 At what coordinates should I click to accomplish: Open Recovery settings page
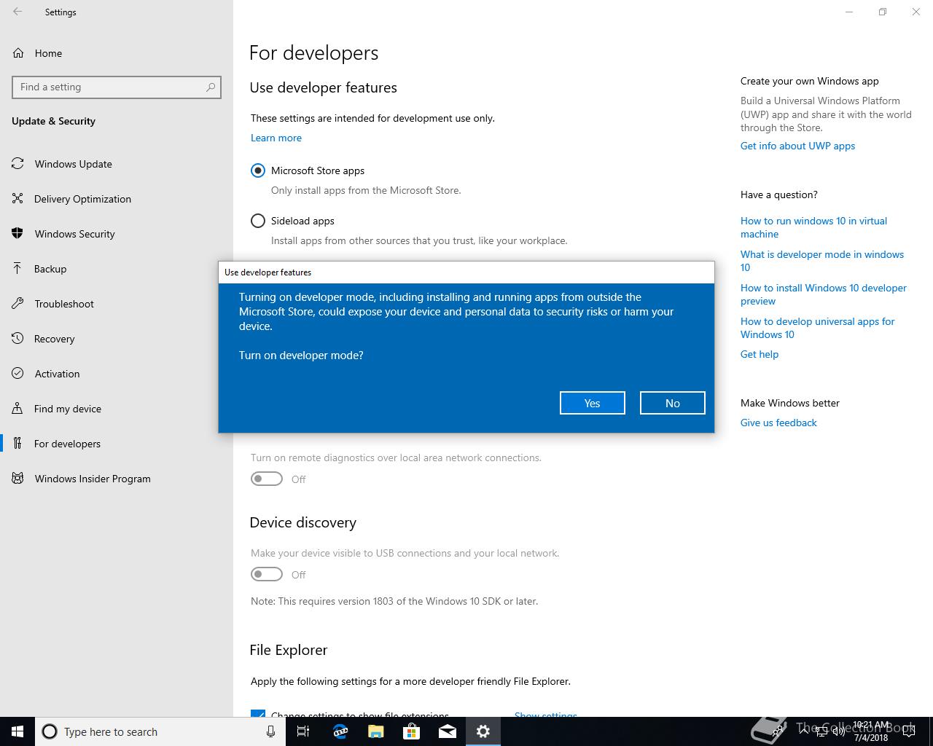[x=54, y=339]
